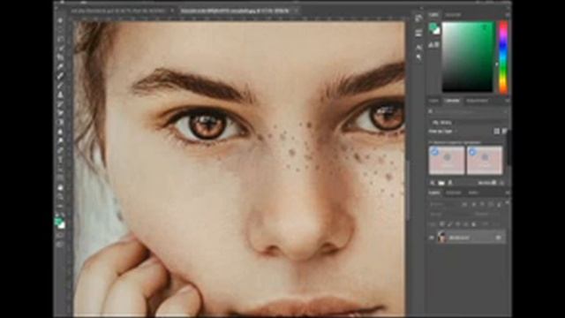
Task: Select the Move tool in the toolbar
Action: (60, 20)
